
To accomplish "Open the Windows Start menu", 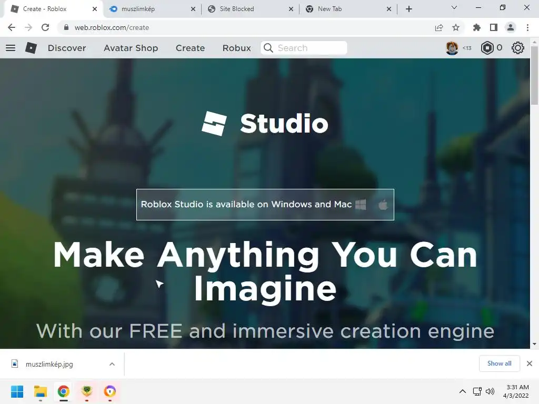I will point(17,391).
